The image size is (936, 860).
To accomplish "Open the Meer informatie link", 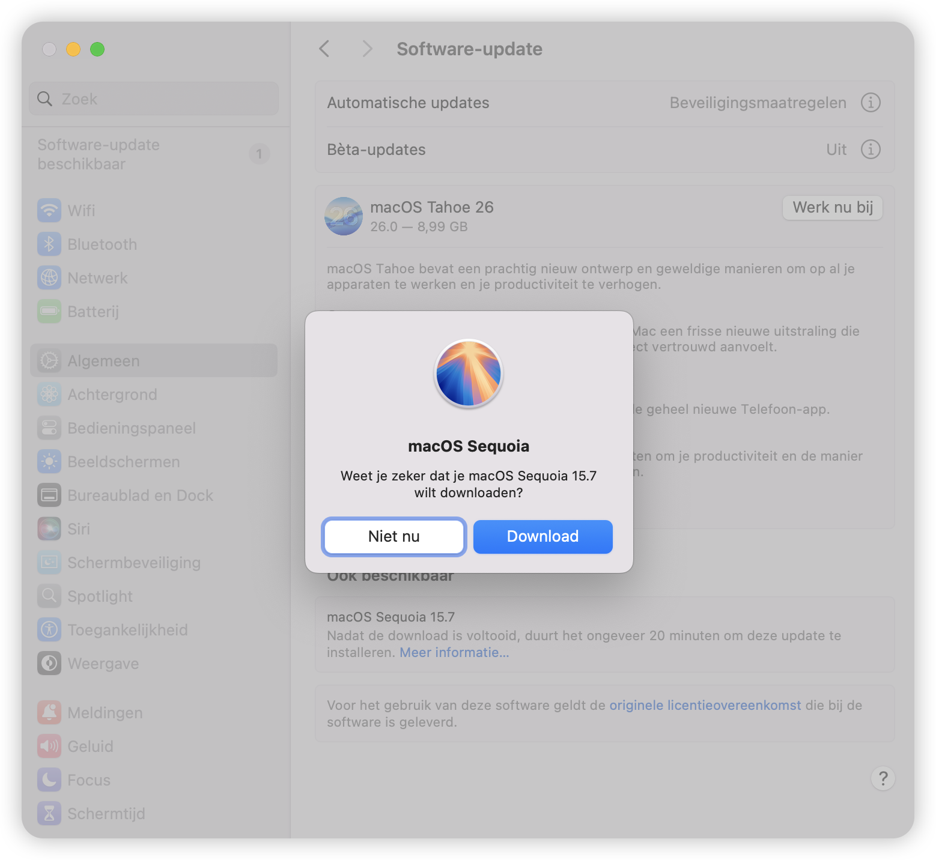I will [x=454, y=652].
